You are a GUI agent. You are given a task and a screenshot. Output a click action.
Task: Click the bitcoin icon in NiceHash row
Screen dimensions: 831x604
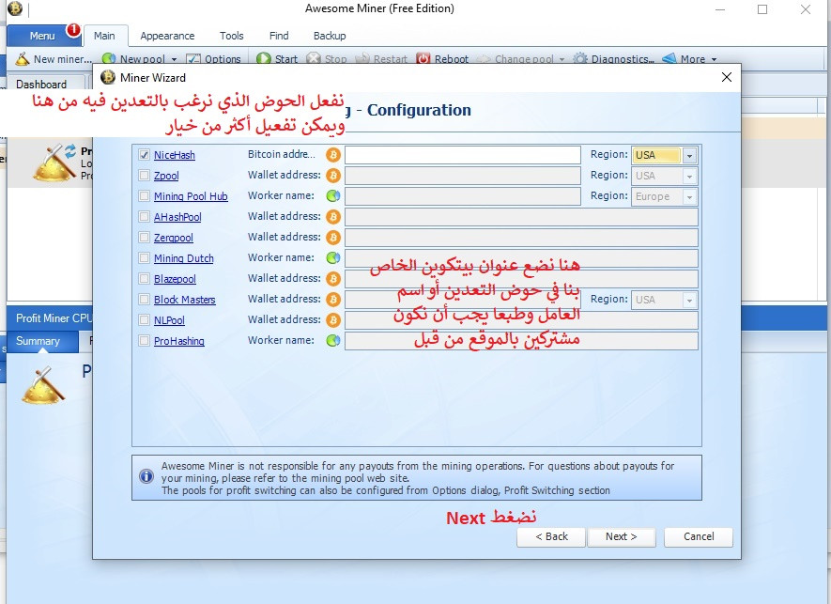pos(332,155)
